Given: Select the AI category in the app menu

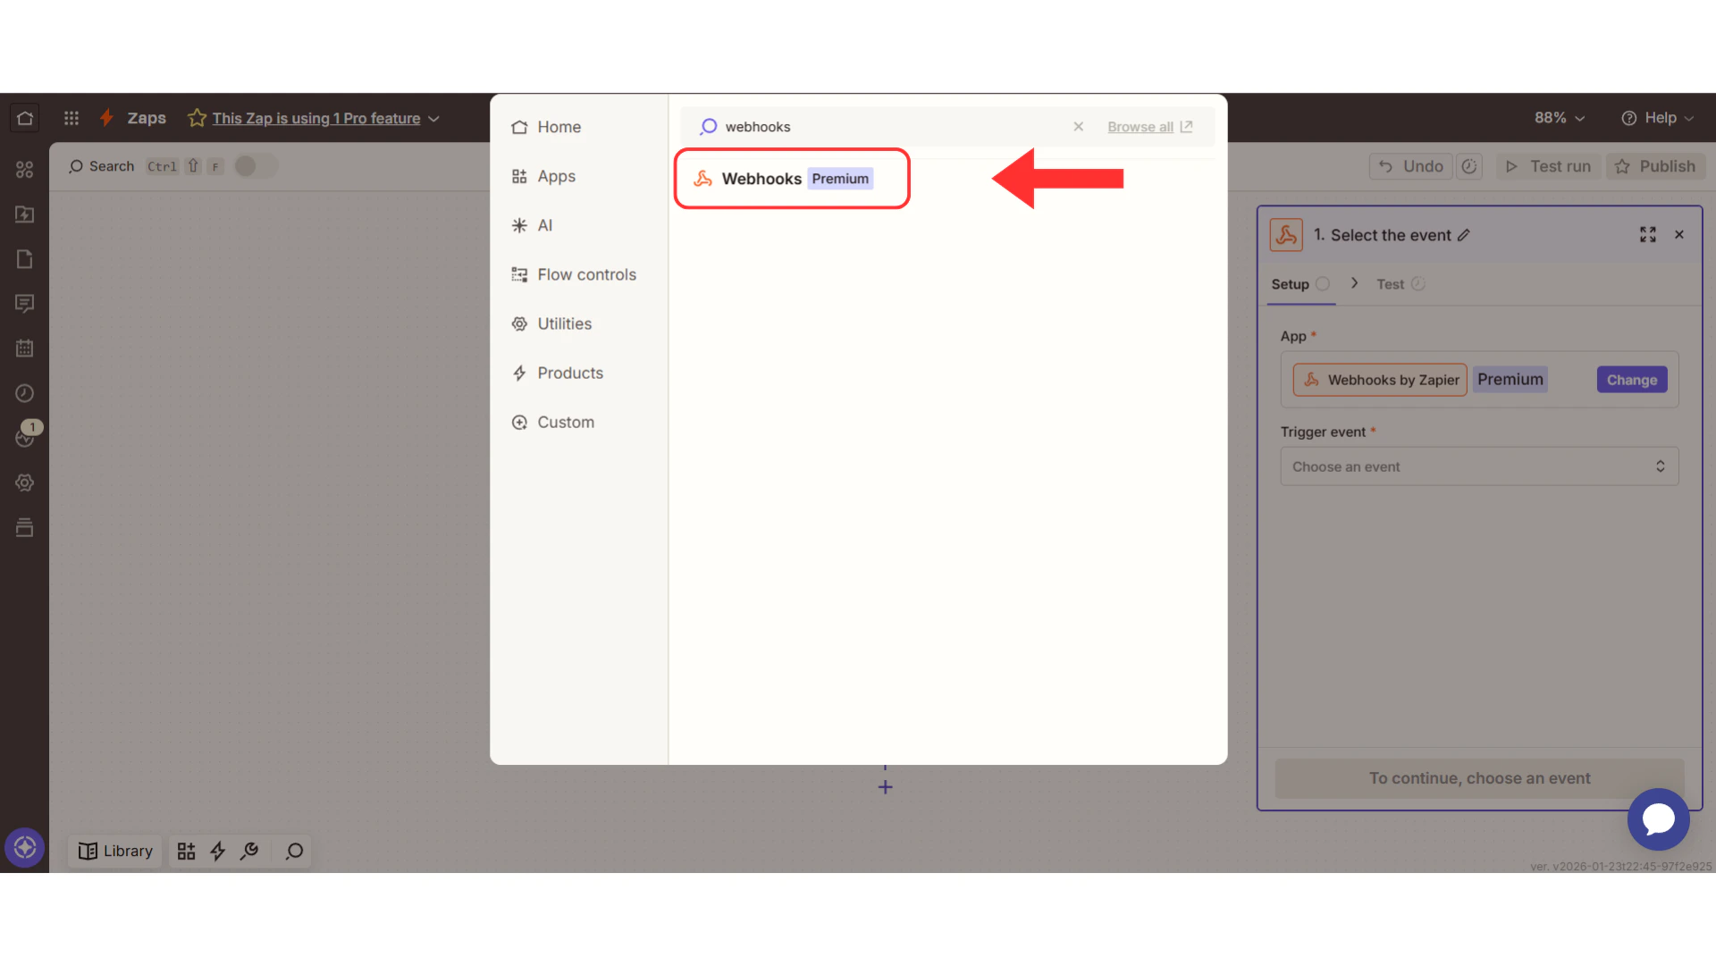Looking at the screenshot, I should (544, 225).
